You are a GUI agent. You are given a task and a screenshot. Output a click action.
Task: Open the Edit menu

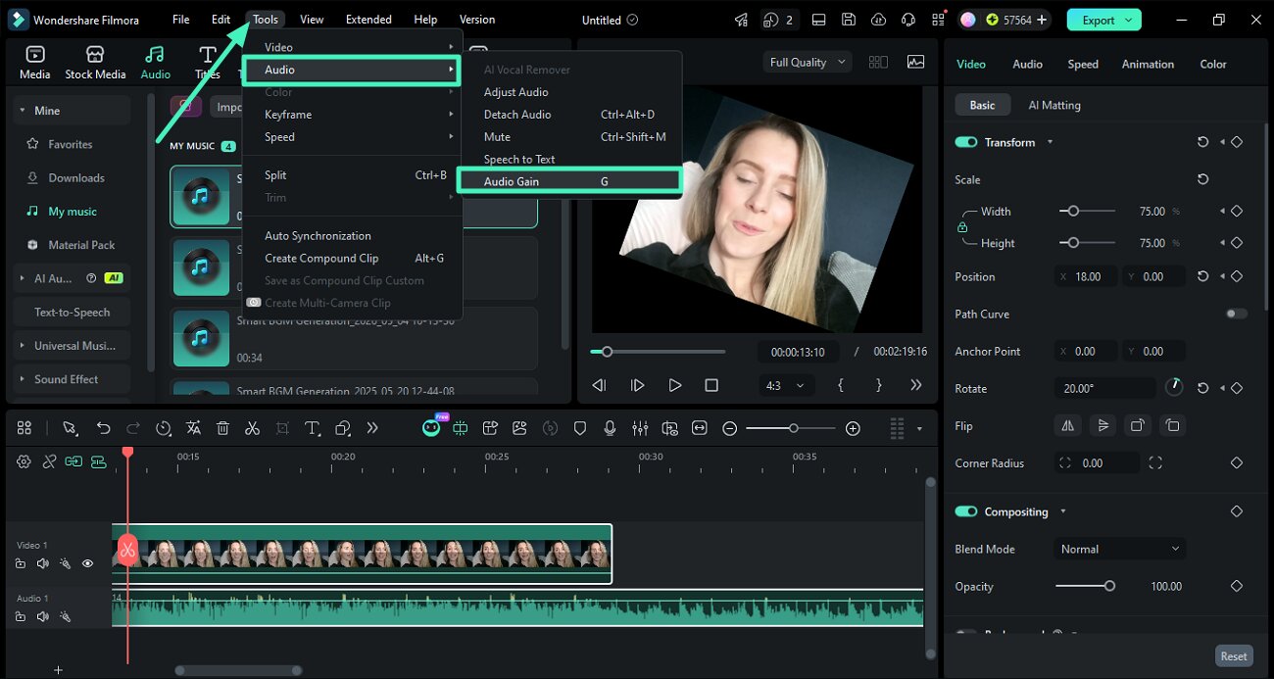click(221, 20)
